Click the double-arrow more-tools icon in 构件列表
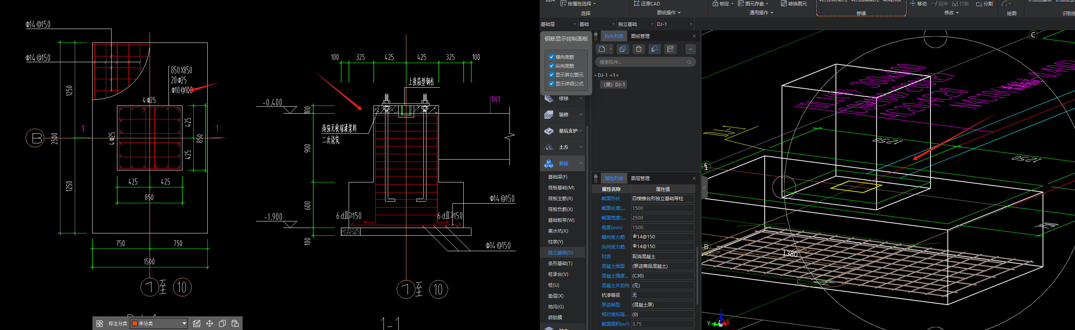1075x330 pixels. [x=691, y=49]
